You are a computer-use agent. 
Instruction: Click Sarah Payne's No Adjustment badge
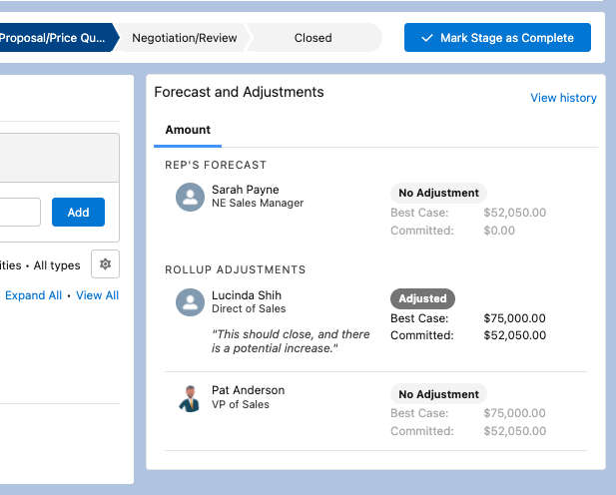pyautogui.click(x=438, y=193)
